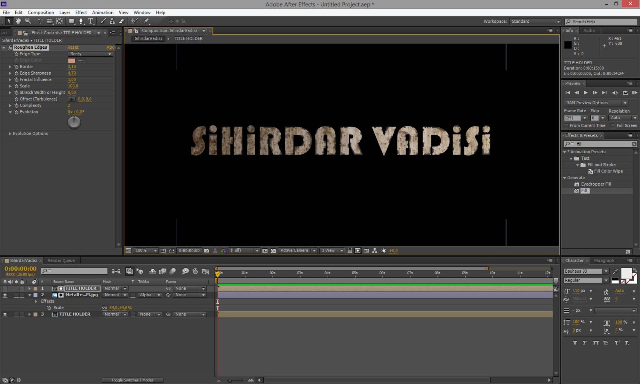Viewport: 640px width, 384px height.
Task: Click ShihirdarVadisi breadcrumb in viewer
Action: click(148, 39)
